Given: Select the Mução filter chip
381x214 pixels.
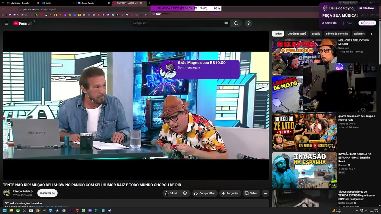Looking at the screenshot, I should [x=316, y=34].
